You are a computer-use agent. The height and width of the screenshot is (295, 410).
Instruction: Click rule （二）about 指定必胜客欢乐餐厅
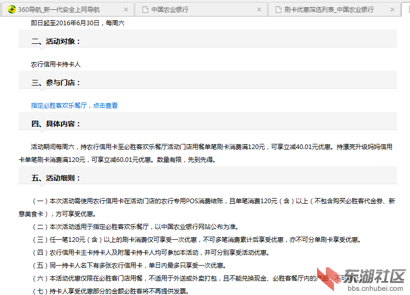pyautogui.click(x=136, y=226)
